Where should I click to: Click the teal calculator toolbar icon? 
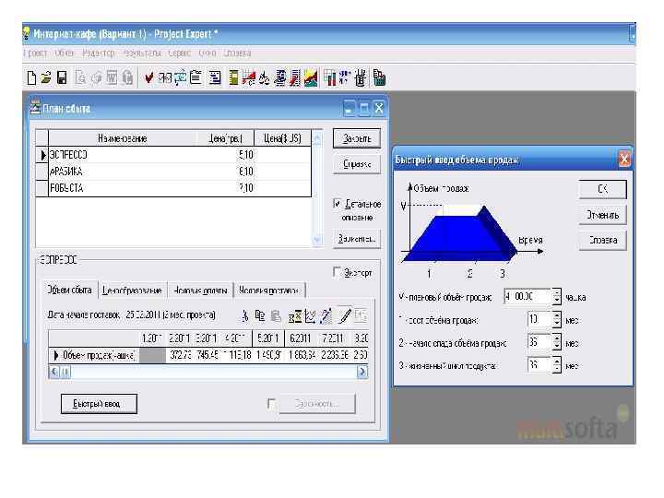click(x=379, y=77)
